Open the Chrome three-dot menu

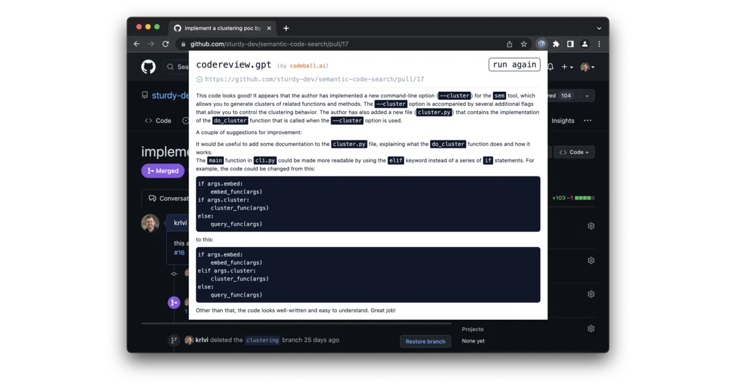tap(599, 44)
